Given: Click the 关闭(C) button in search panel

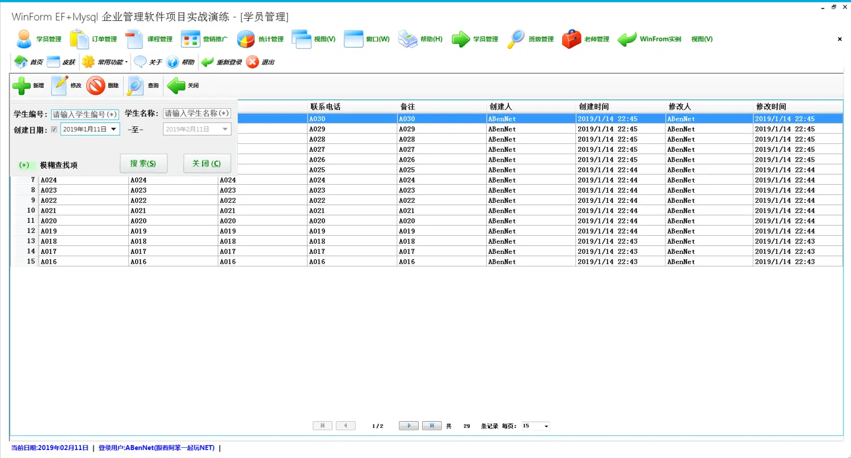Looking at the screenshot, I should (207, 163).
